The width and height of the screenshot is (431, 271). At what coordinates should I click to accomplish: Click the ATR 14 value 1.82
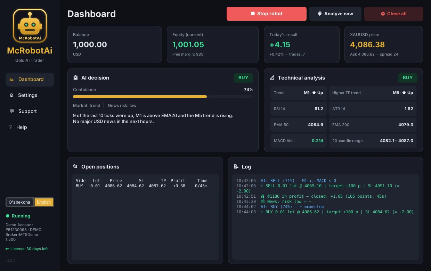click(x=409, y=109)
